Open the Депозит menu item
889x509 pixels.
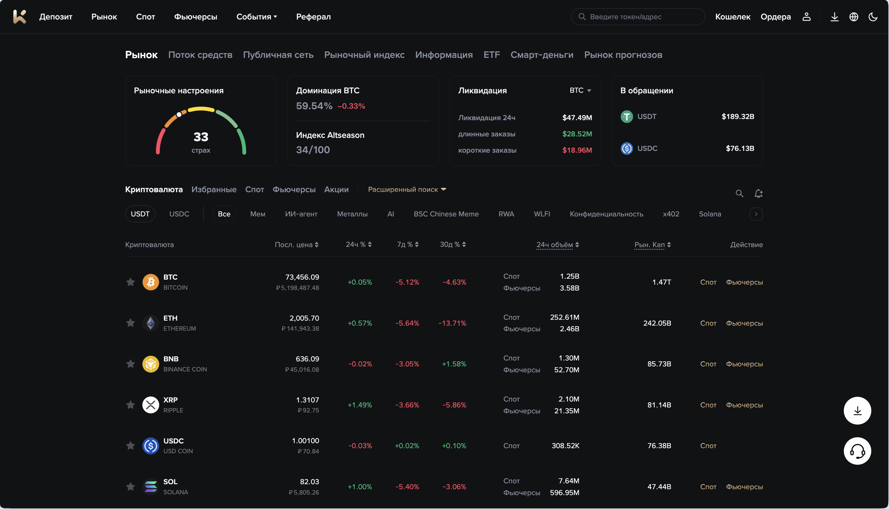pyautogui.click(x=56, y=17)
